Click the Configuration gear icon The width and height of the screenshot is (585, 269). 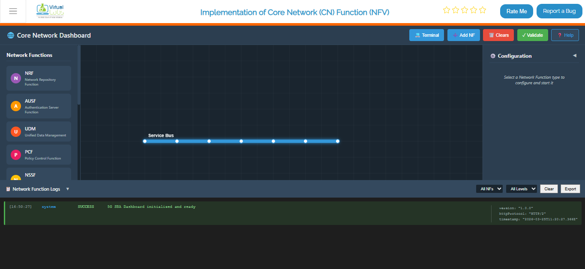click(x=493, y=56)
